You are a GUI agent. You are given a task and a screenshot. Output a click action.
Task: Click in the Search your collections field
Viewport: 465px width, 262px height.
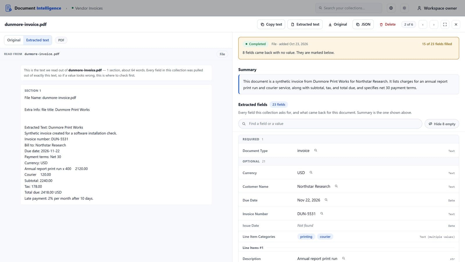348,8
